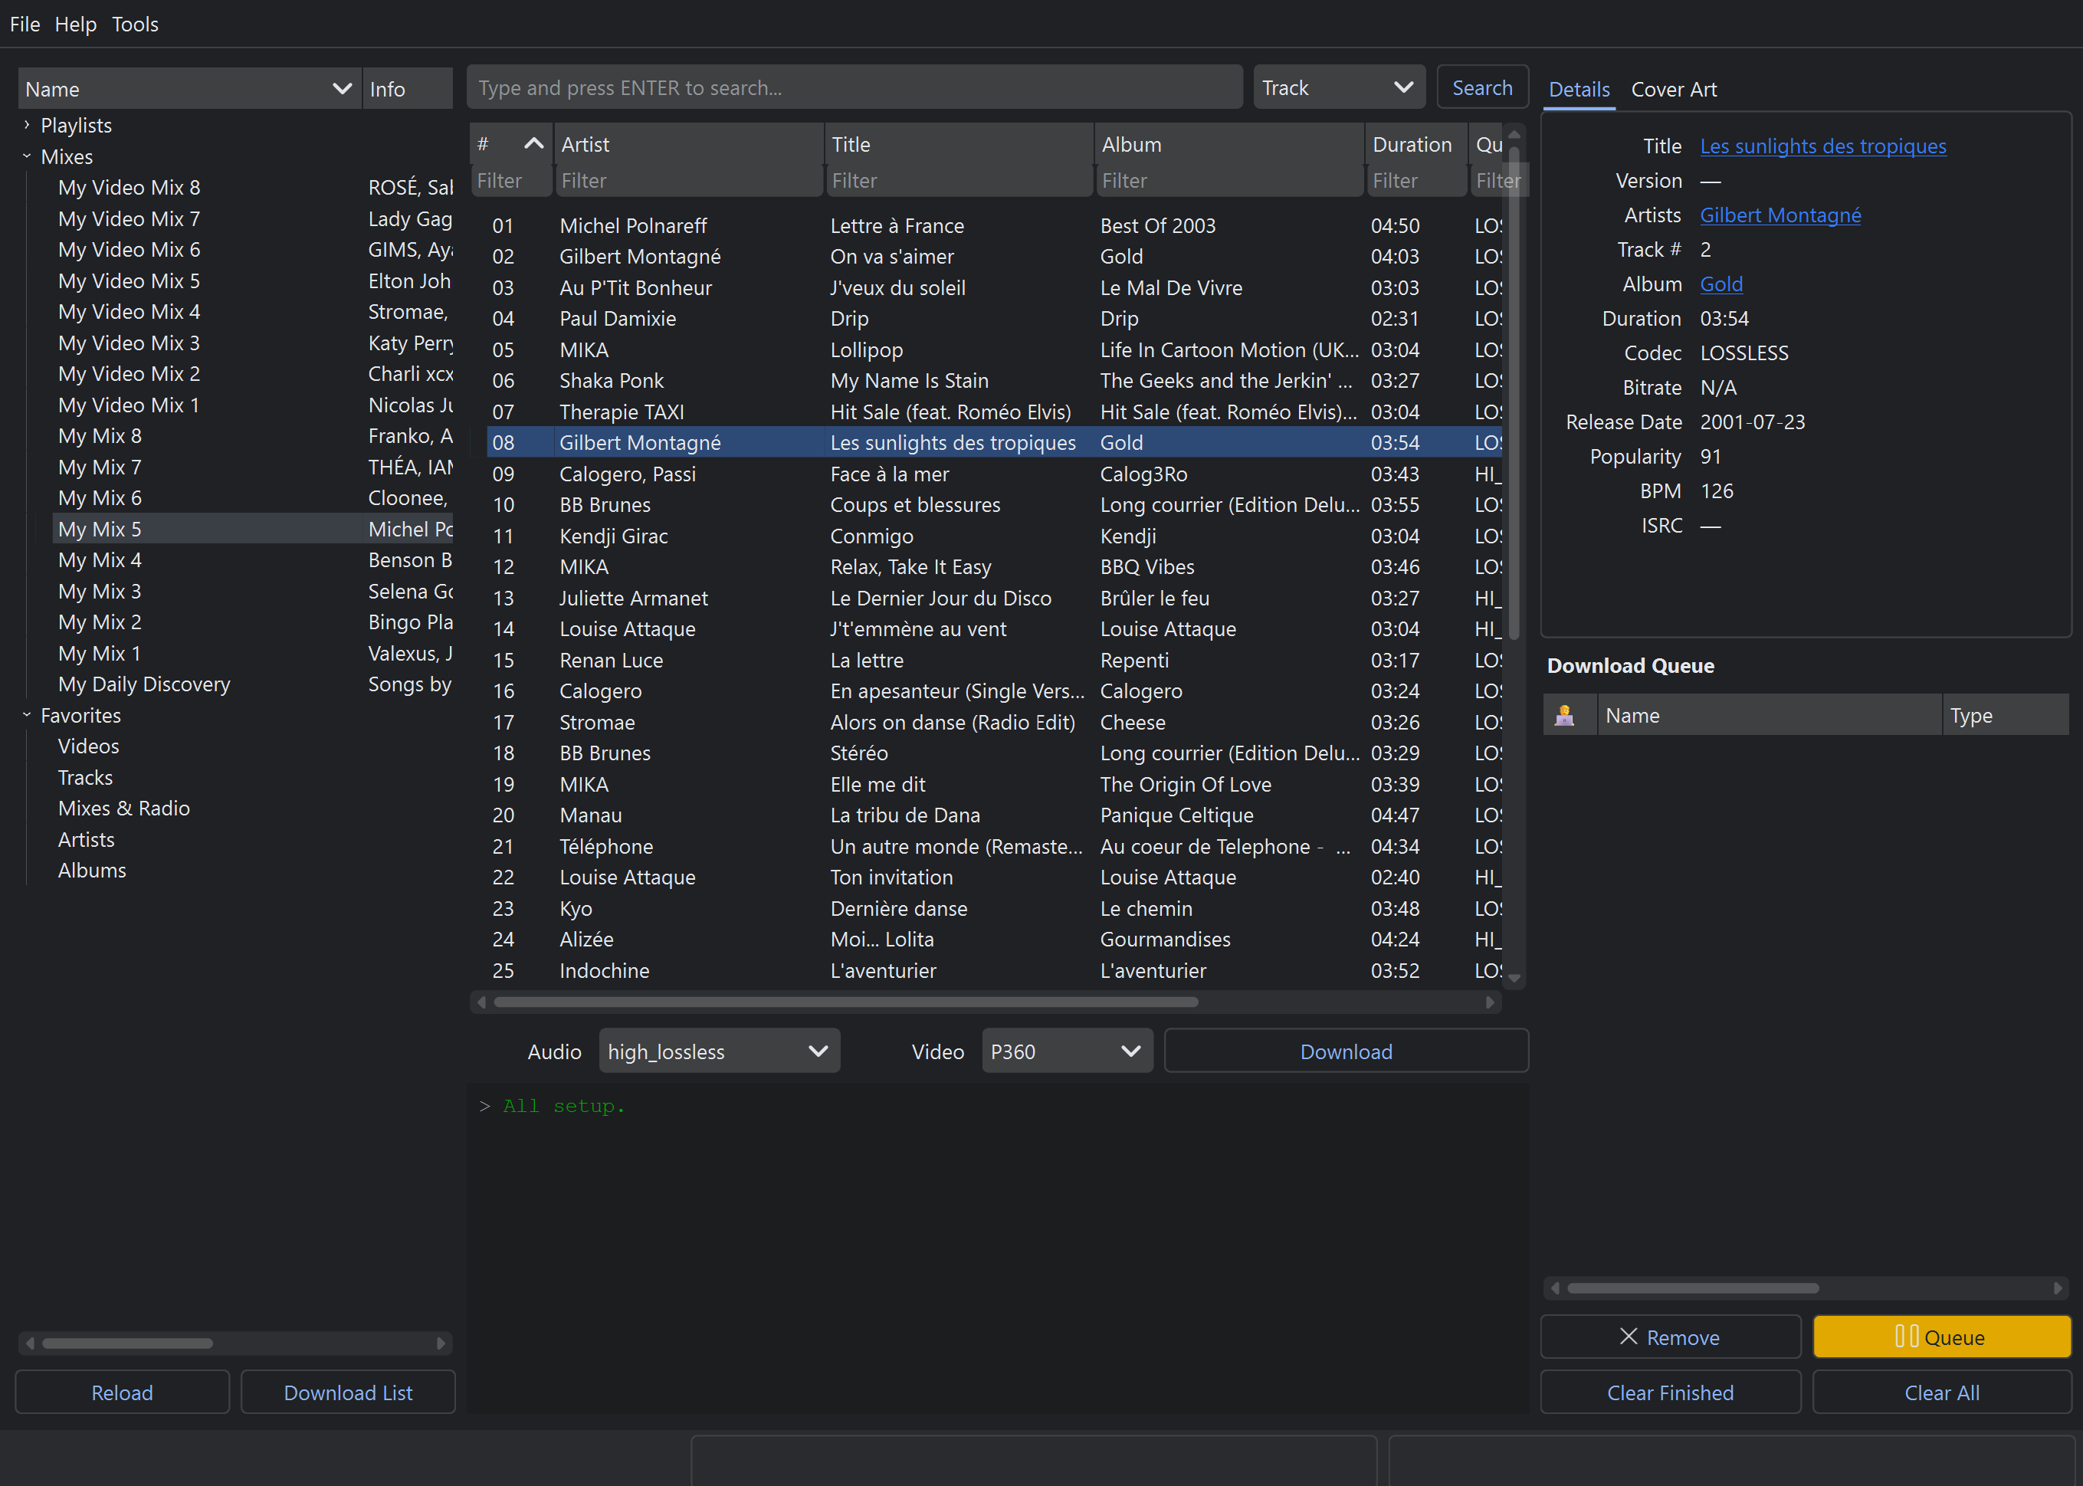
Task: Click the Download List button
Action: click(348, 1392)
